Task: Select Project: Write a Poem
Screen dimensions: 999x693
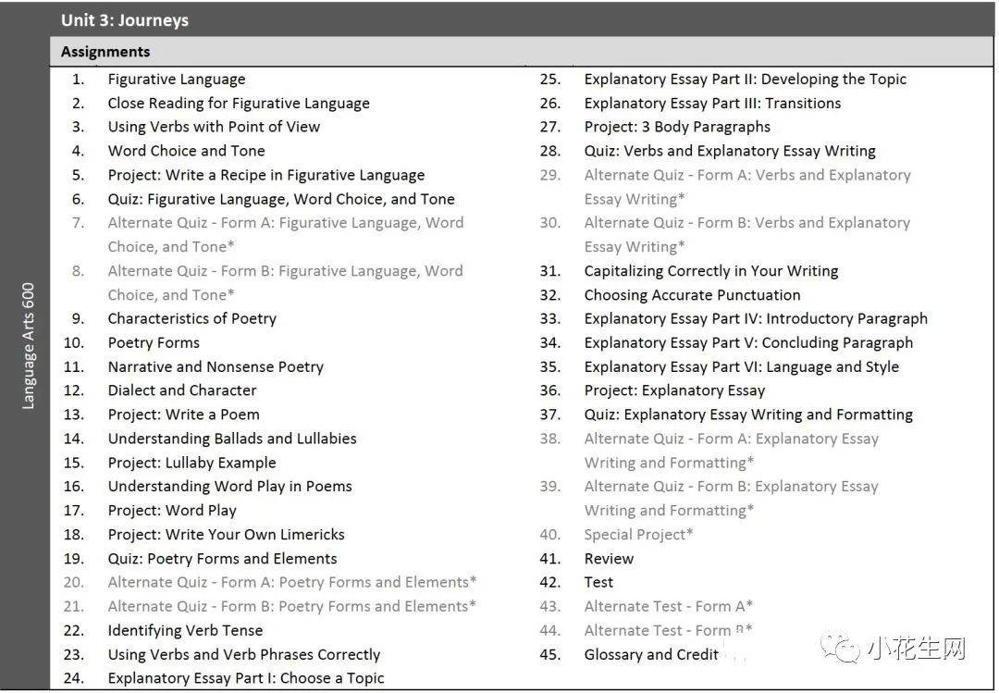Action: pyautogui.click(x=183, y=415)
